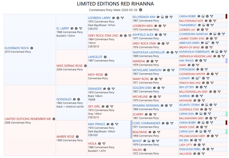The width and height of the screenshot is (229, 158).
Task: Click the info icon beside Amber Rose
Action: coord(78,136)
